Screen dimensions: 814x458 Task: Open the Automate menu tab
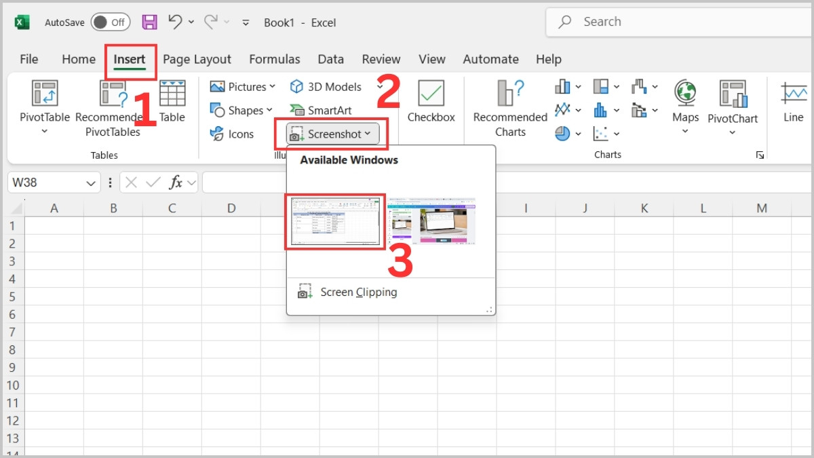[x=490, y=59]
